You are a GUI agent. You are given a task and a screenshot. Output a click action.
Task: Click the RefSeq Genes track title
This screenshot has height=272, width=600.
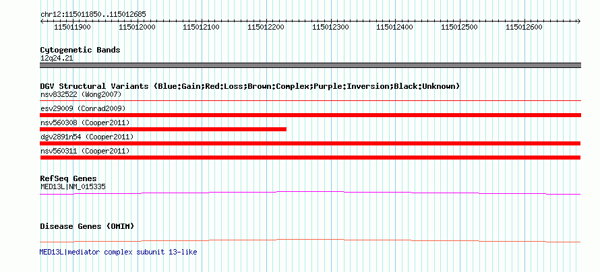pos(69,178)
